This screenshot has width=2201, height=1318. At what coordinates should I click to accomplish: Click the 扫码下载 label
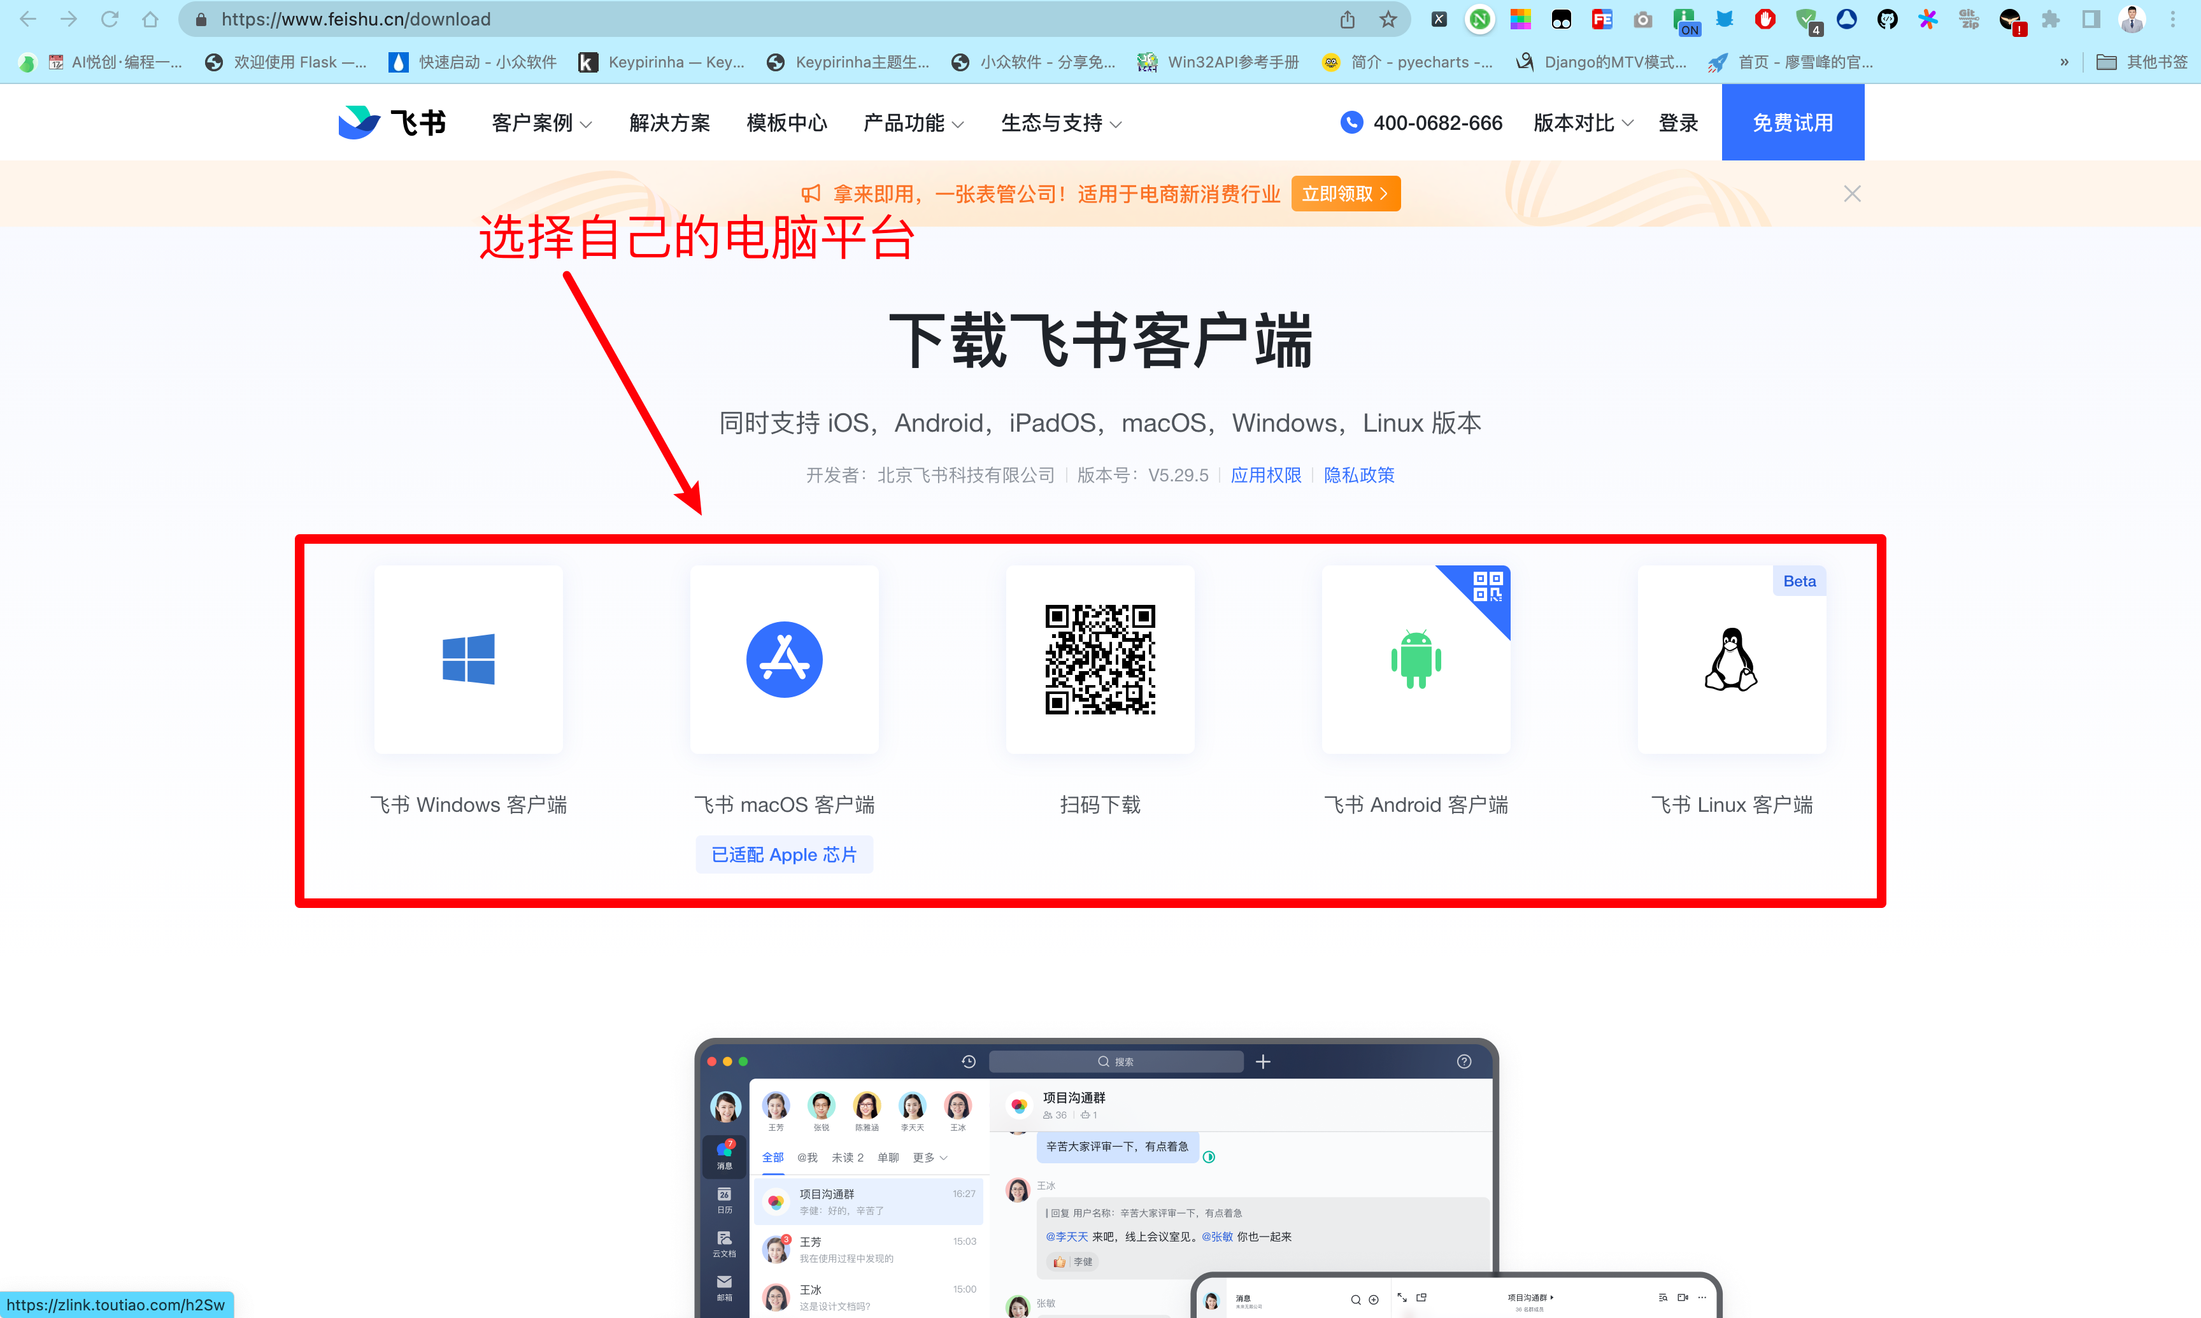(x=1100, y=805)
